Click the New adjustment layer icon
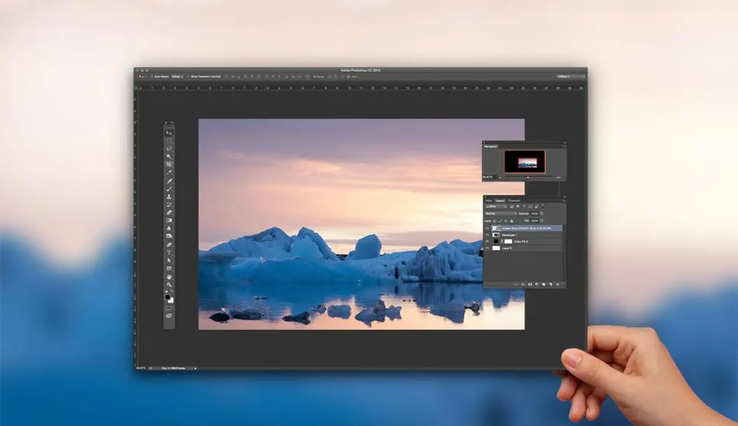738x426 pixels. [x=537, y=285]
